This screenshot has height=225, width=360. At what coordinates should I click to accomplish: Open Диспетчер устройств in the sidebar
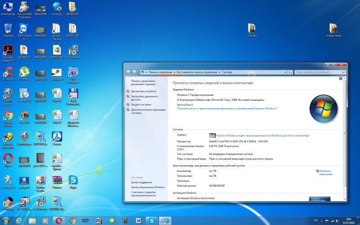pos(144,91)
